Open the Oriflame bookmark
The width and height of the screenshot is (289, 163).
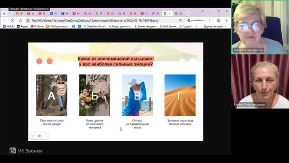[37, 26]
